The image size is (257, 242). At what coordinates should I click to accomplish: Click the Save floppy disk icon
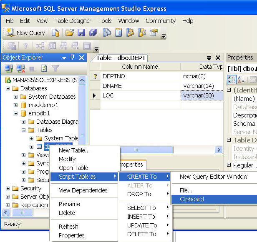pyautogui.click(x=81, y=33)
